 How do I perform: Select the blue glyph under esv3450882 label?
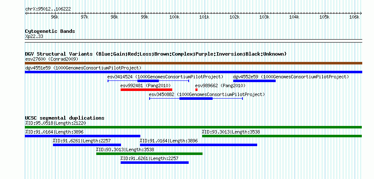coord(196,99)
